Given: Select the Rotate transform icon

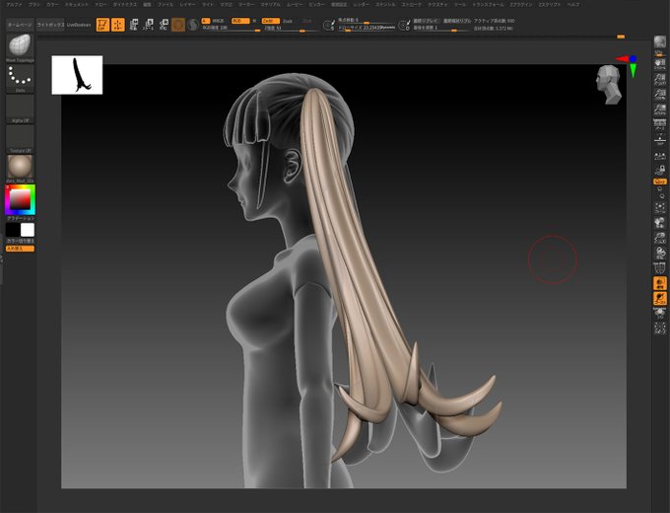Looking at the screenshot, I should [x=164, y=25].
